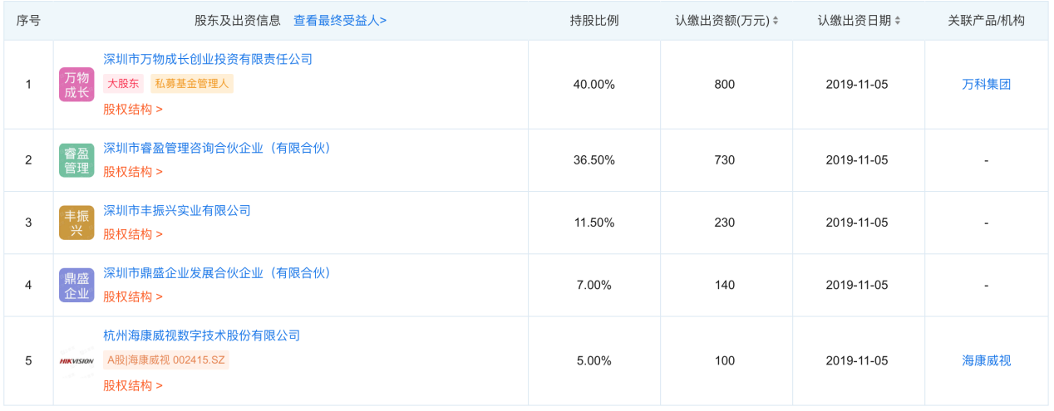The width and height of the screenshot is (1054, 411).
Task: Click the Hikvision company logo
Action: click(76, 361)
